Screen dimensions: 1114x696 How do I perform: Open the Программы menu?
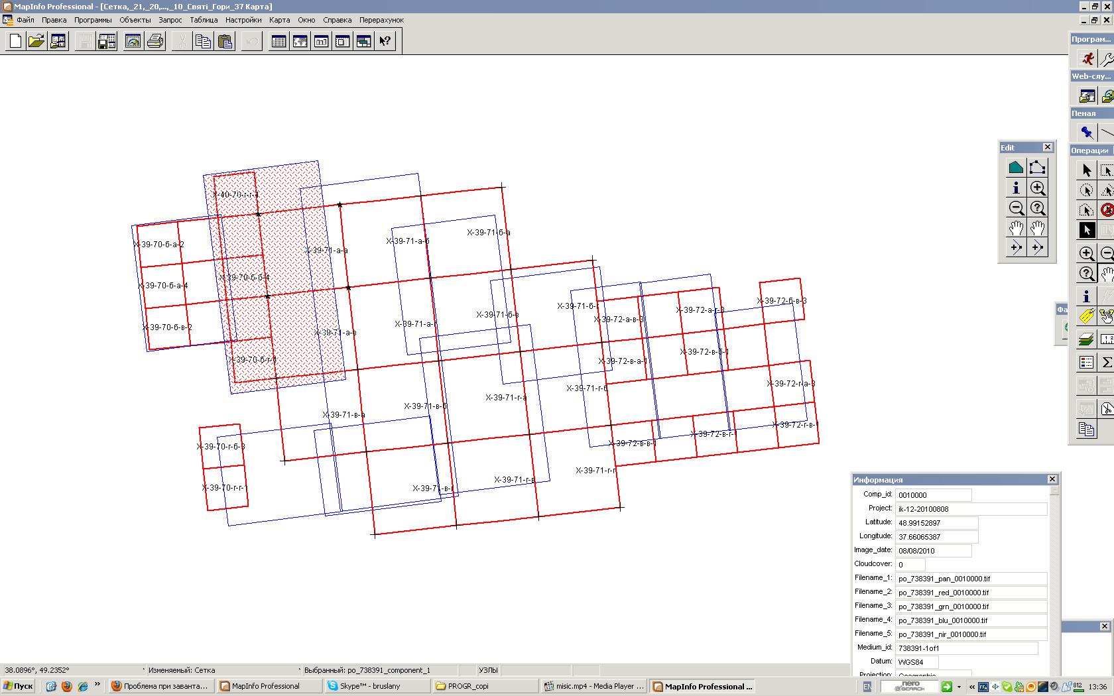[x=93, y=20]
